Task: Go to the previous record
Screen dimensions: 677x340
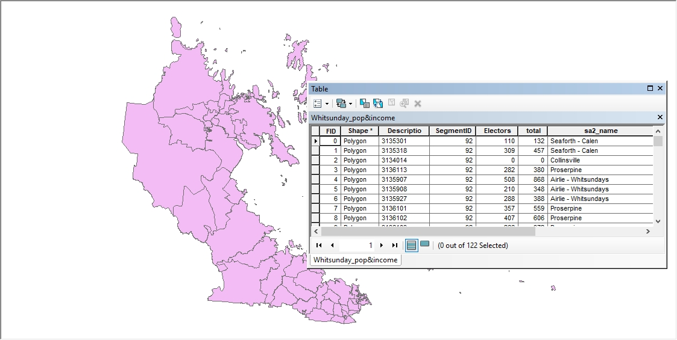Action: pos(332,245)
